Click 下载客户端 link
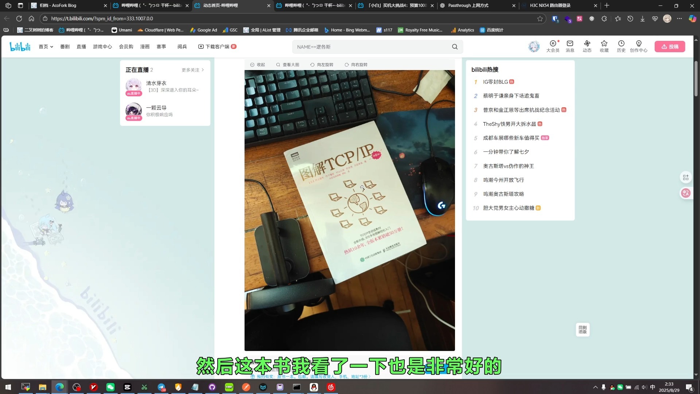Image resolution: width=700 pixels, height=394 pixels. pyautogui.click(x=217, y=47)
